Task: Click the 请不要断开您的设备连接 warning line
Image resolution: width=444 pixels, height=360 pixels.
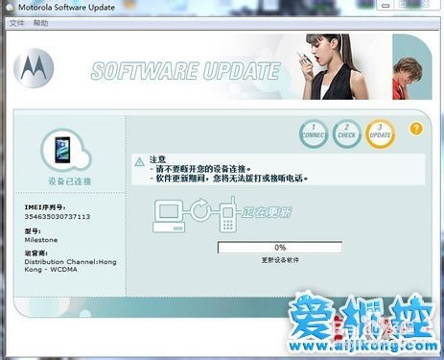Action: (203, 169)
